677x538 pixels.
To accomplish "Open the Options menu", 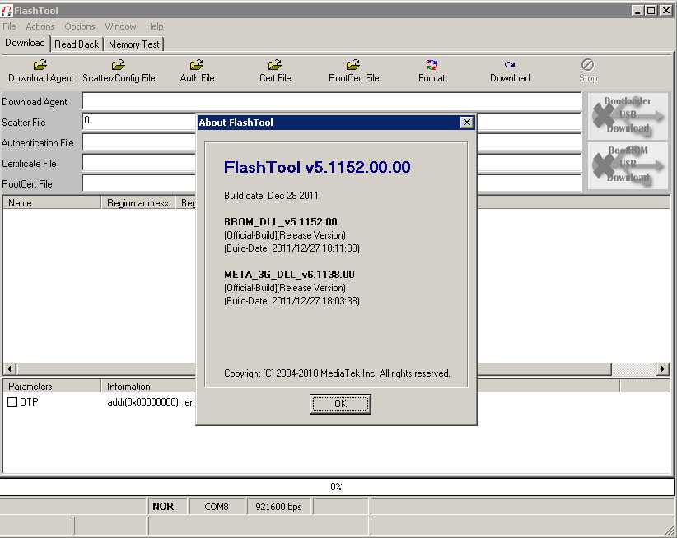I will (80, 26).
